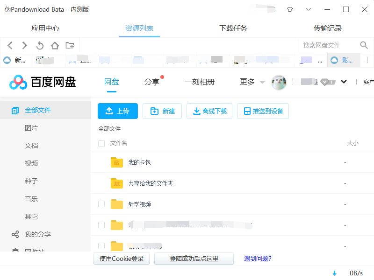Open the 共享给我的文件夹 file name
This screenshot has height=280, width=374.
pos(151,183)
